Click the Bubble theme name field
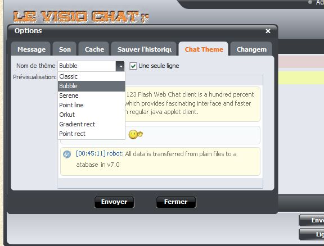 pos(87,66)
